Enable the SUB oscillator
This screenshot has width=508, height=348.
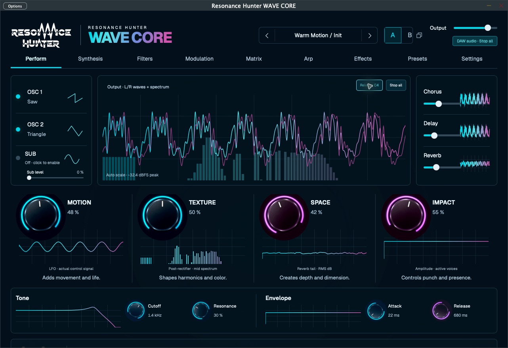click(18, 158)
